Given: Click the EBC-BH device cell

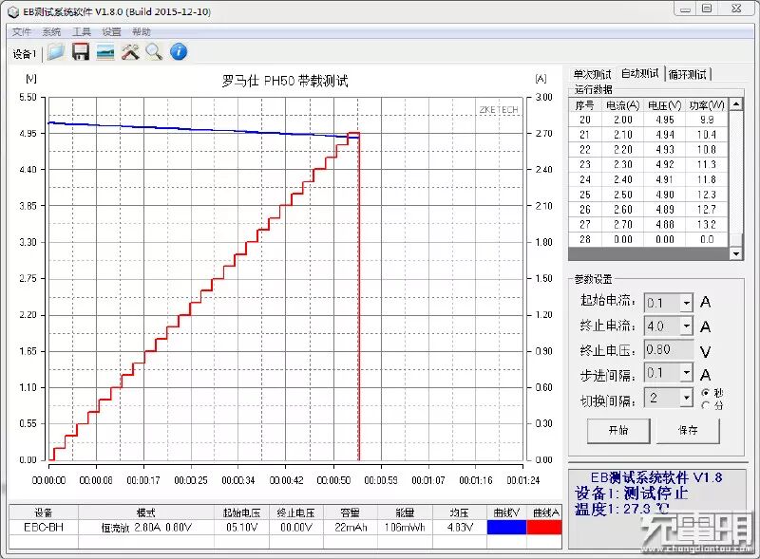Looking at the screenshot, I should pos(44,528).
